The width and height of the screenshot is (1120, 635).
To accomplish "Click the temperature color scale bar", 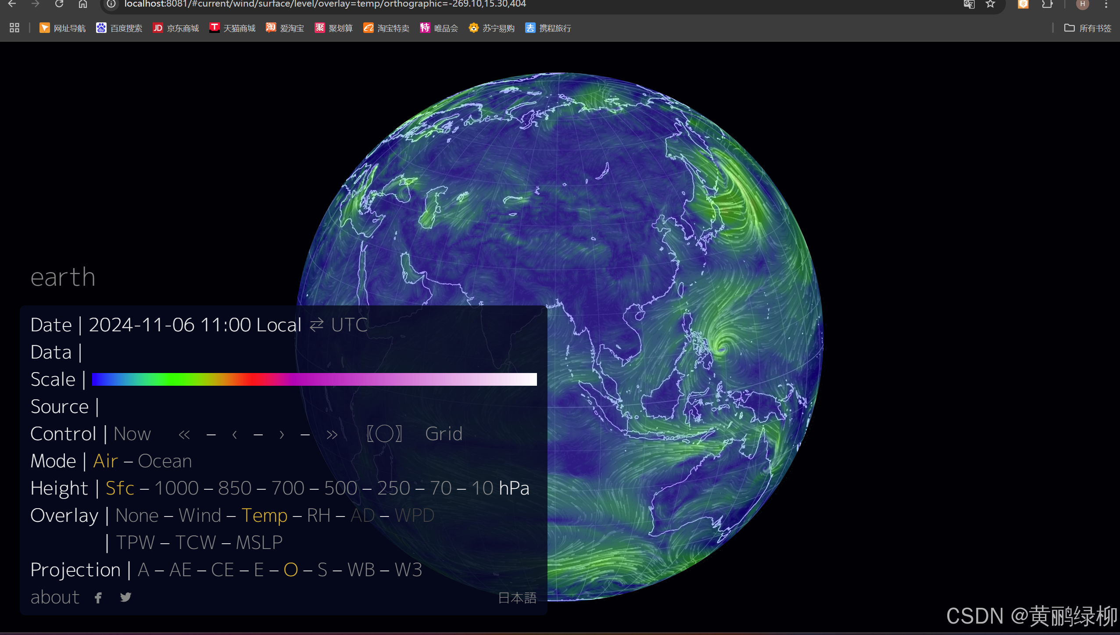I will pos(314,380).
